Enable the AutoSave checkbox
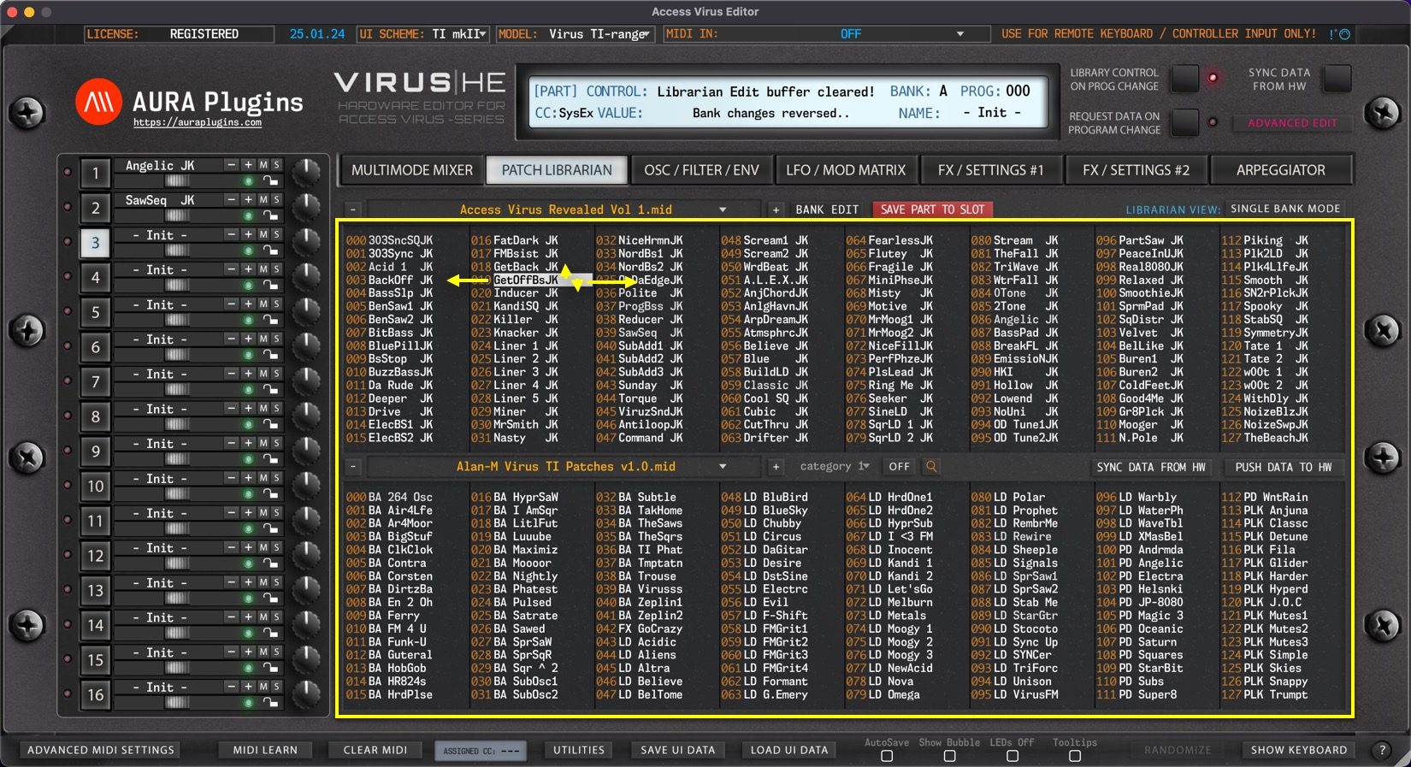 point(887,756)
